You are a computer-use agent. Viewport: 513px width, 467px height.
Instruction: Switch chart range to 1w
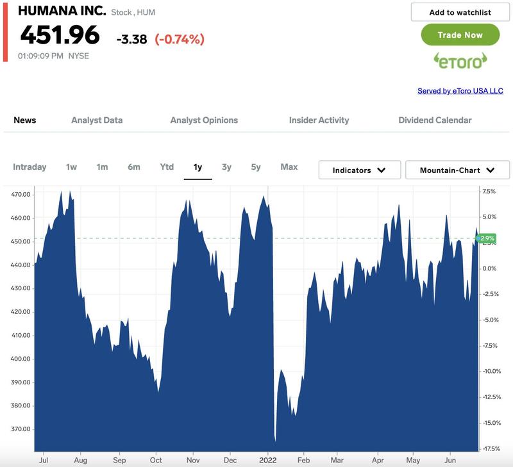point(71,167)
